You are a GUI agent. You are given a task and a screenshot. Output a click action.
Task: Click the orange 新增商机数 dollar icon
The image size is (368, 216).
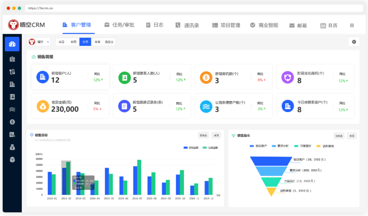206,78
